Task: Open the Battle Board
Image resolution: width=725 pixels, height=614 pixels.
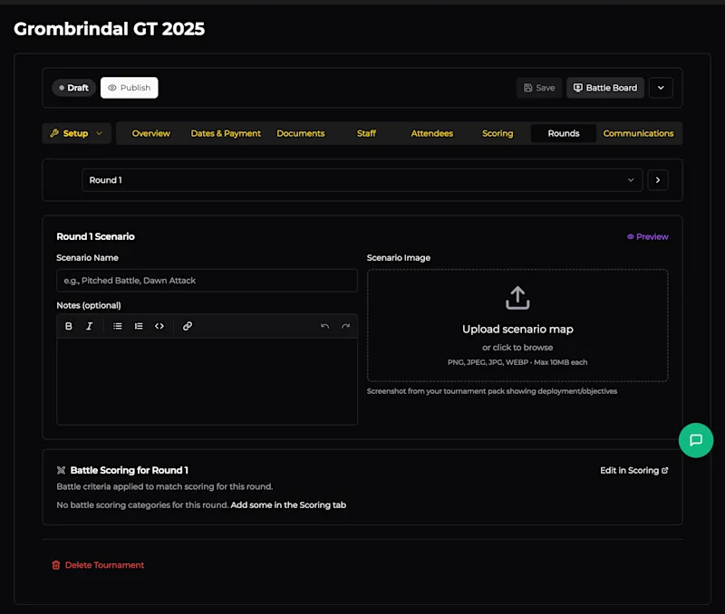Action: [x=604, y=88]
